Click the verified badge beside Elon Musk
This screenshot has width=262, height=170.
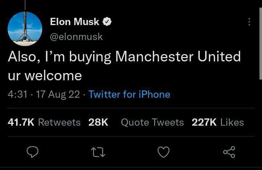tap(107, 22)
